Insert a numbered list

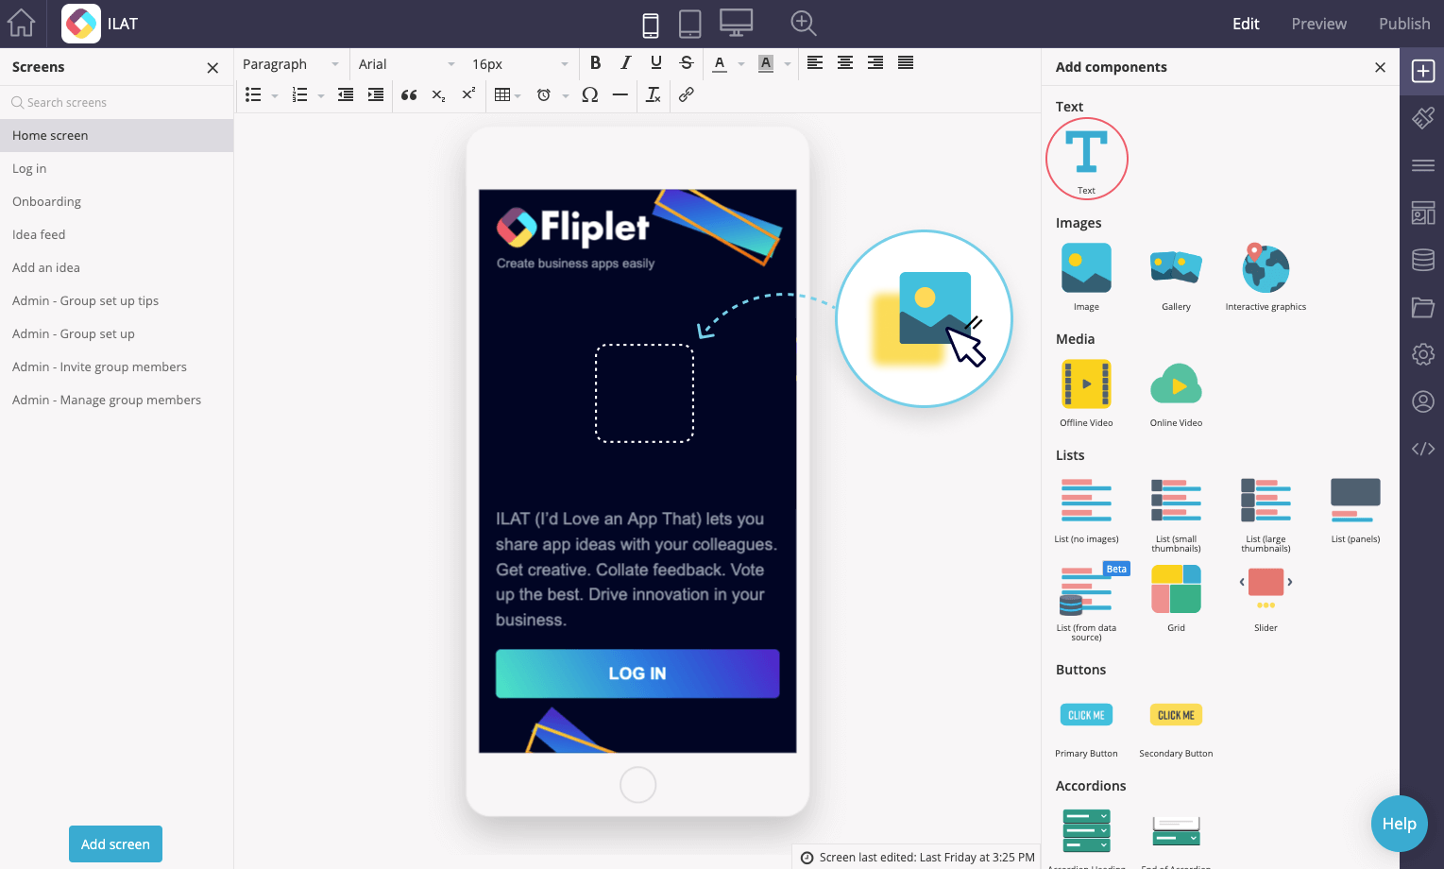pyautogui.click(x=299, y=94)
